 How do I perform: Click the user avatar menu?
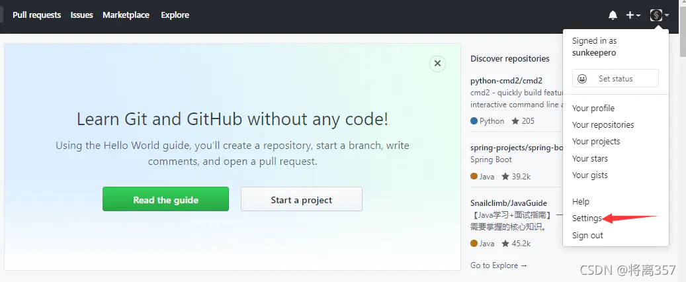point(660,15)
